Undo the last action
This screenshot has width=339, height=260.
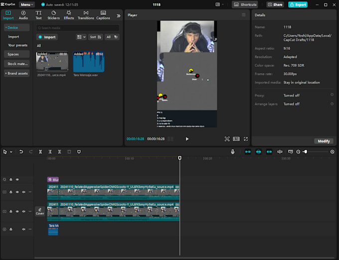[21, 152]
